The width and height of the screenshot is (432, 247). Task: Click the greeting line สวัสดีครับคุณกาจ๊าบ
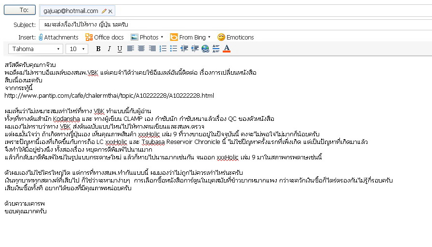pyautogui.click(x=30, y=65)
